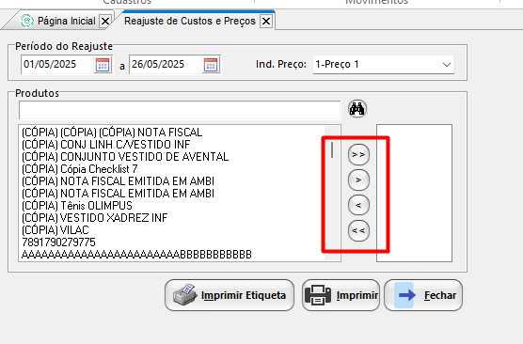Image resolution: width=523 pixels, height=344 pixels.
Task: Open the start date calendar picker
Action: tap(103, 65)
